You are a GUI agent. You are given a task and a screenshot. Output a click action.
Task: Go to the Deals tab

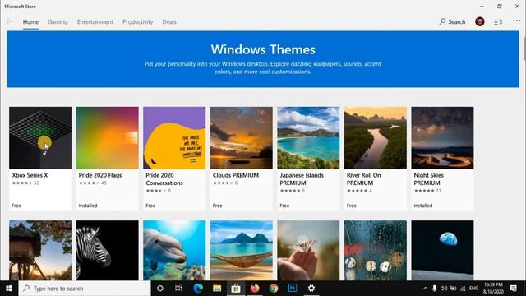coord(169,22)
